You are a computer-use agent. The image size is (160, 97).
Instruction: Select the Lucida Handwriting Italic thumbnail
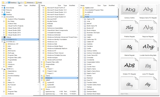point(148,46)
